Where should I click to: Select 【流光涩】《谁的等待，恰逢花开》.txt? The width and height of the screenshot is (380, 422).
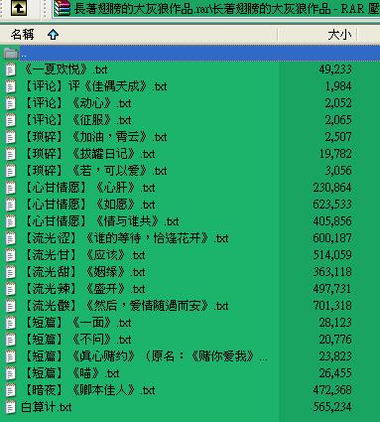click(x=126, y=238)
